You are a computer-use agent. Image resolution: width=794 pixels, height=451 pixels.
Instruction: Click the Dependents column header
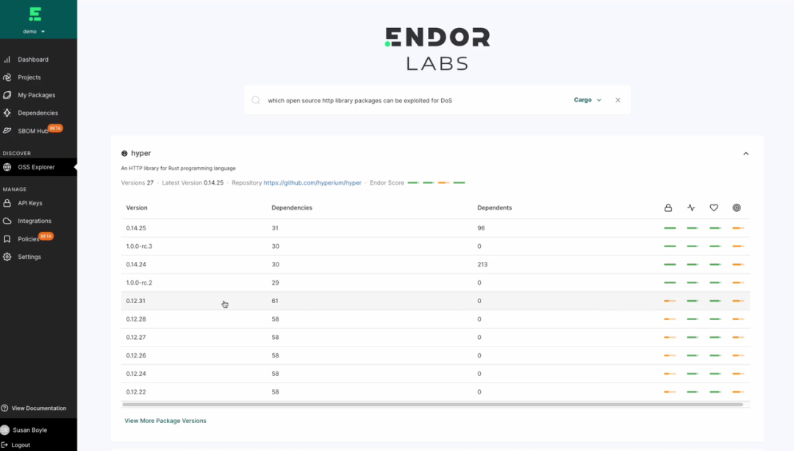(x=494, y=207)
